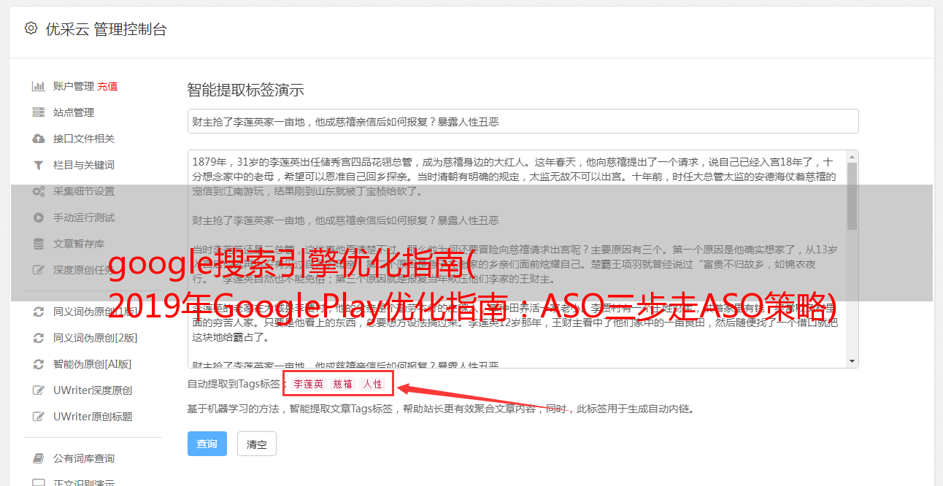Click the red 充值 link

(108, 86)
